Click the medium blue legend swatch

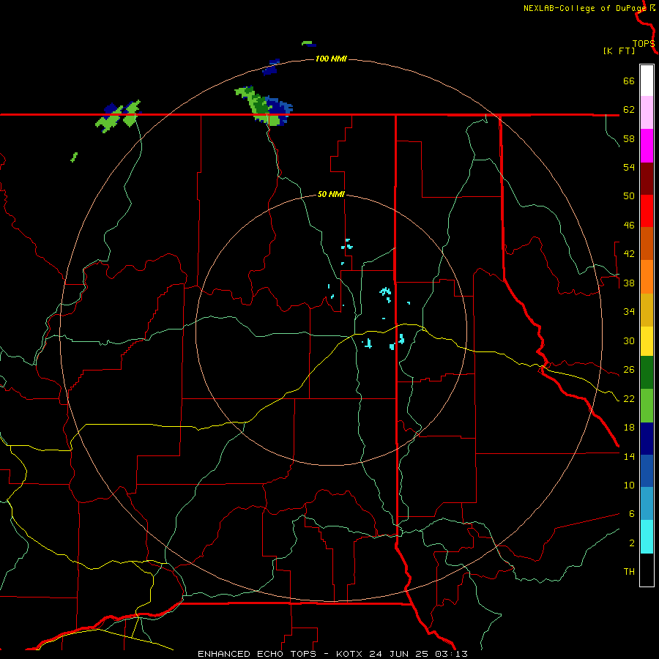(647, 471)
